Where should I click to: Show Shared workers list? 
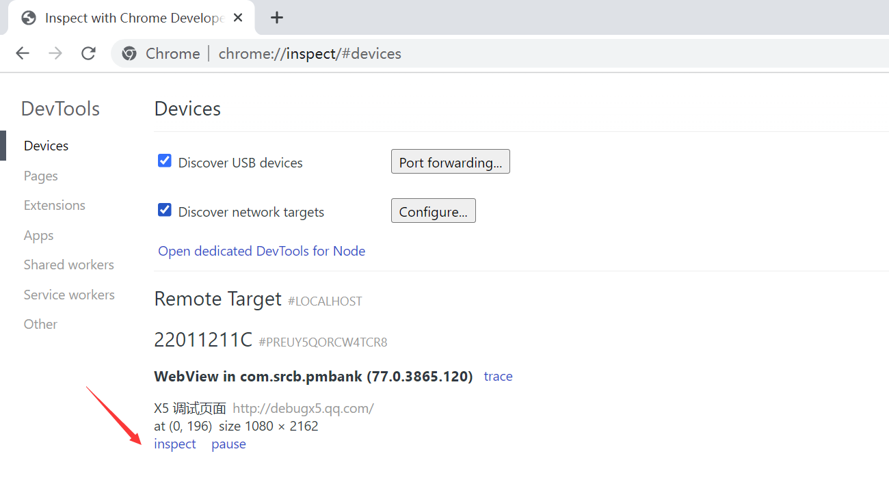(x=69, y=265)
